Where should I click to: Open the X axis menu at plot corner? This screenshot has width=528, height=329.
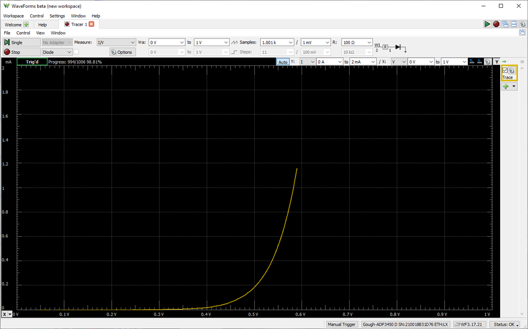tap(7, 314)
